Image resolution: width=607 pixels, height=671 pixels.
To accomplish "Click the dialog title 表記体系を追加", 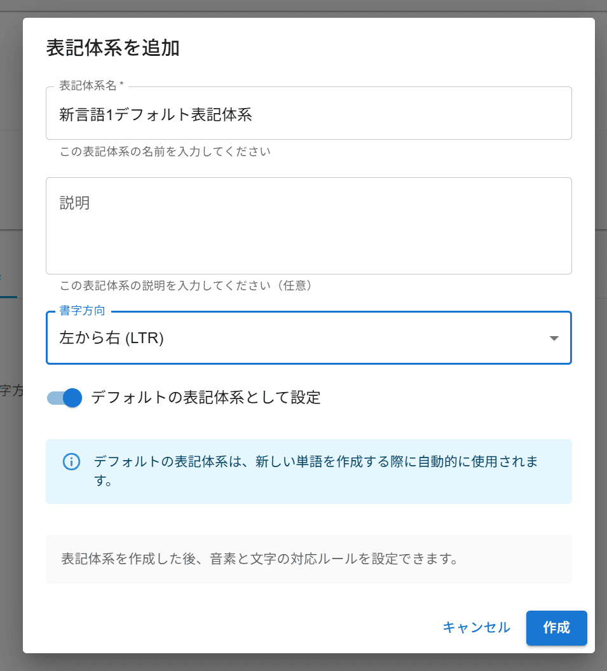I will [113, 48].
